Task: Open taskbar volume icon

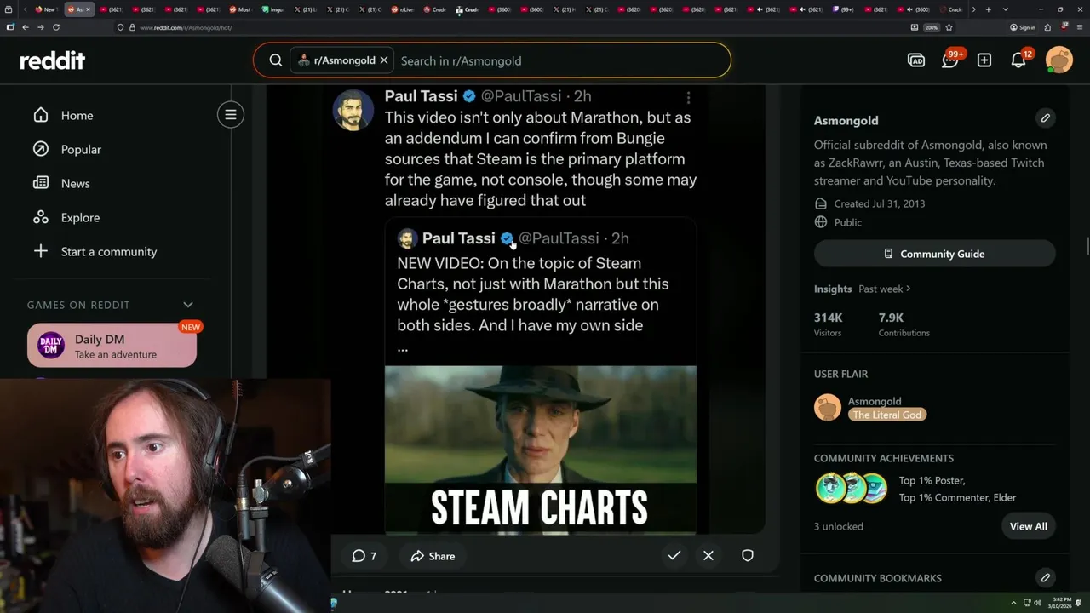Action: [1037, 603]
